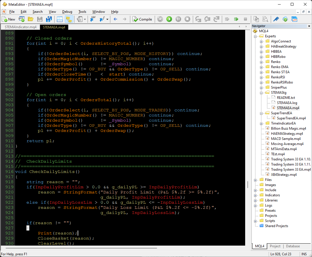Open the Window menu
The height and width of the screenshot is (257, 312).
(x=98, y=12)
